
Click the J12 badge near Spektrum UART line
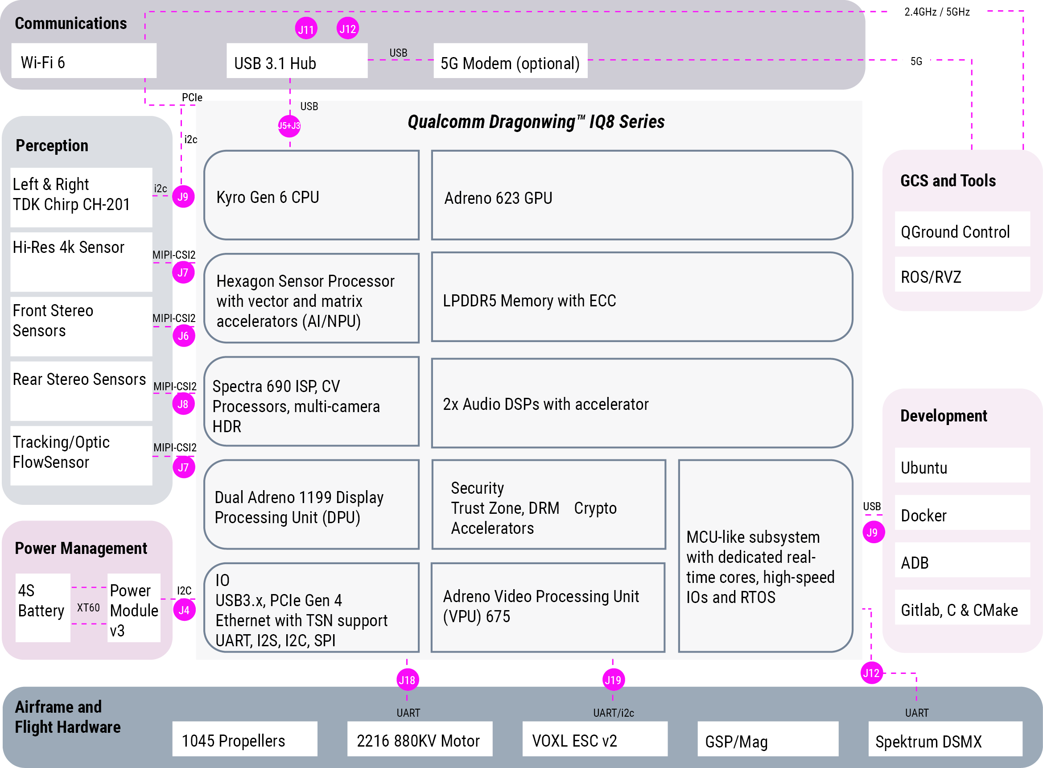point(871,673)
